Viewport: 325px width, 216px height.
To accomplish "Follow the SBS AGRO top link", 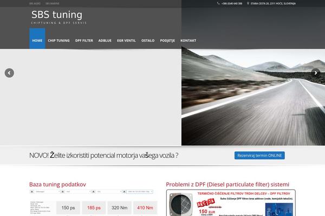I will (x=35, y=4).
